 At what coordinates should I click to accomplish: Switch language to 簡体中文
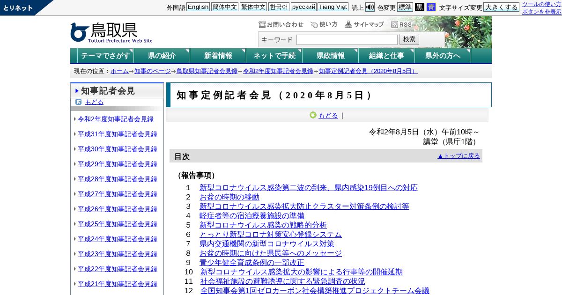[x=225, y=7]
